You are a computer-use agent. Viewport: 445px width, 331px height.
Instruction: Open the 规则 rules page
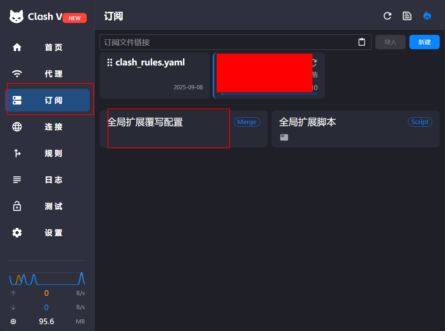(47, 153)
